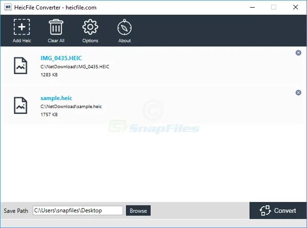Click the About text label
The image size is (307, 228).
[x=125, y=41]
